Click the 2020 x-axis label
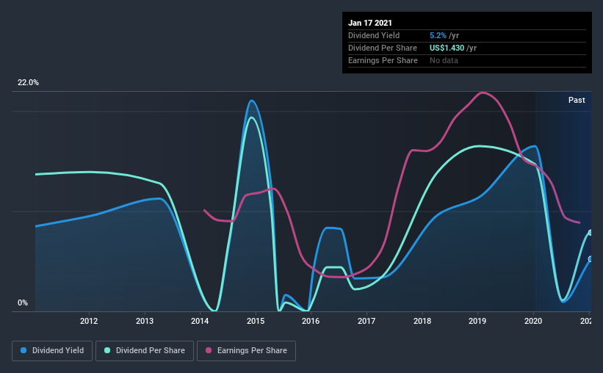Viewport: 603px width, 373px height. click(533, 321)
